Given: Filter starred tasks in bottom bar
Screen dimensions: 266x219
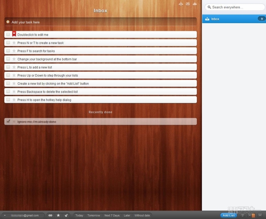Looking at the screenshot, I should tap(58, 215).
